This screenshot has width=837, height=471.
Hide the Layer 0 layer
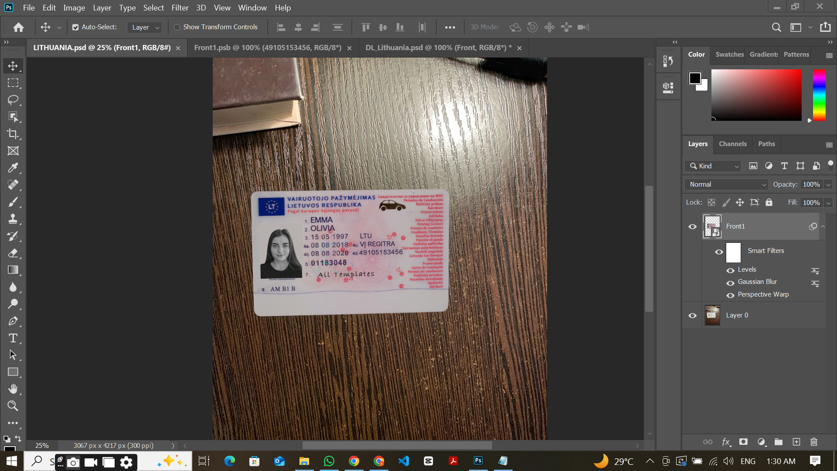pyautogui.click(x=692, y=316)
